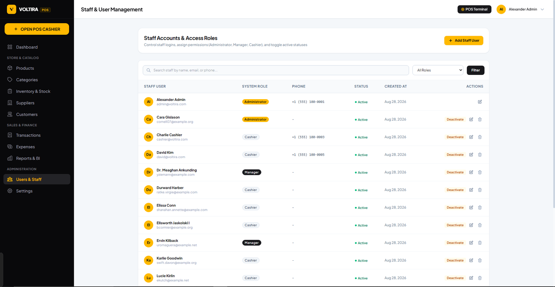Screen dimensions: 555x287
Task: Deactivate Durward Harber's account
Action: pos(455,190)
